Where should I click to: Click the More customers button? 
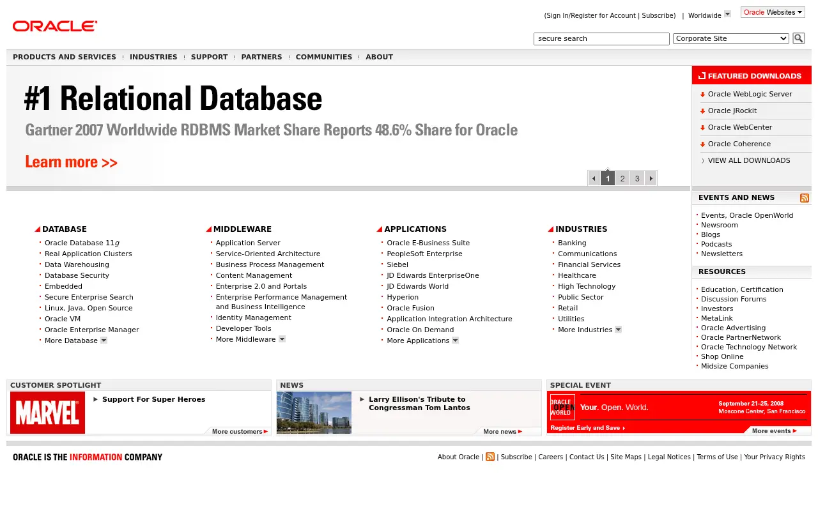click(240, 431)
